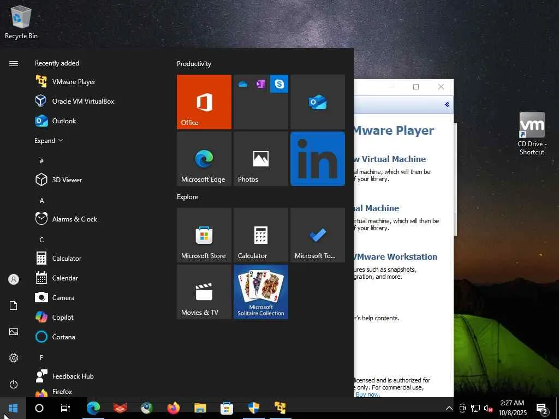Select VMware Player from app list

tap(74, 82)
